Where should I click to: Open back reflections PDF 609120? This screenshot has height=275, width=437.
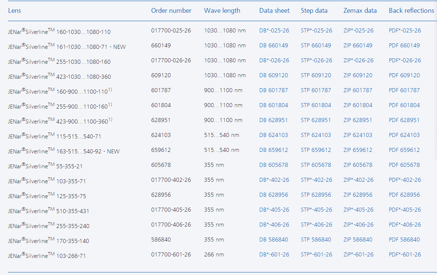click(x=404, y=75)
